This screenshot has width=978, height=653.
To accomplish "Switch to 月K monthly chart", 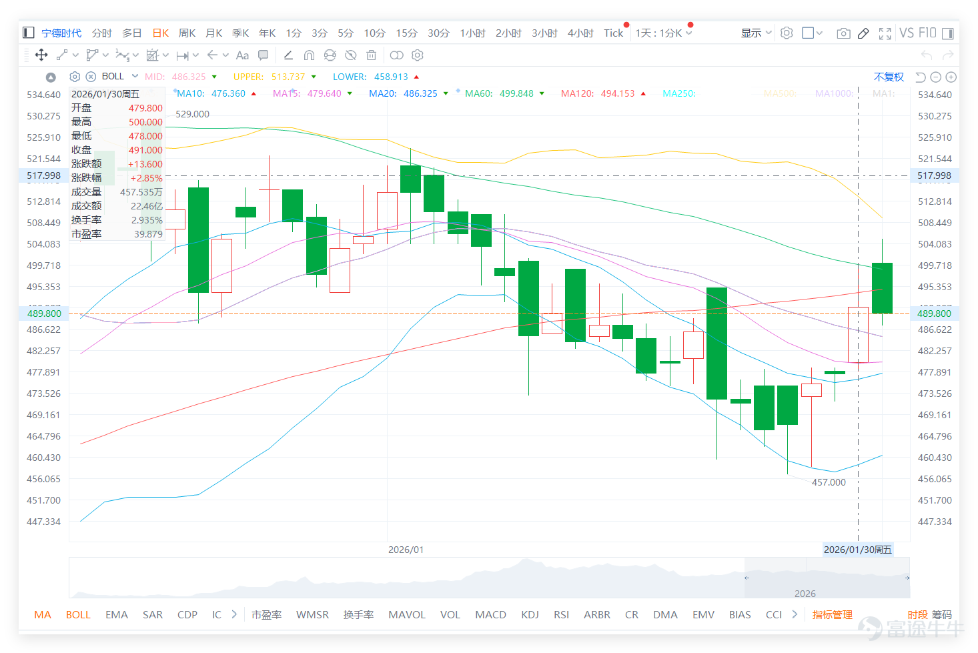I will click(214, 33).
